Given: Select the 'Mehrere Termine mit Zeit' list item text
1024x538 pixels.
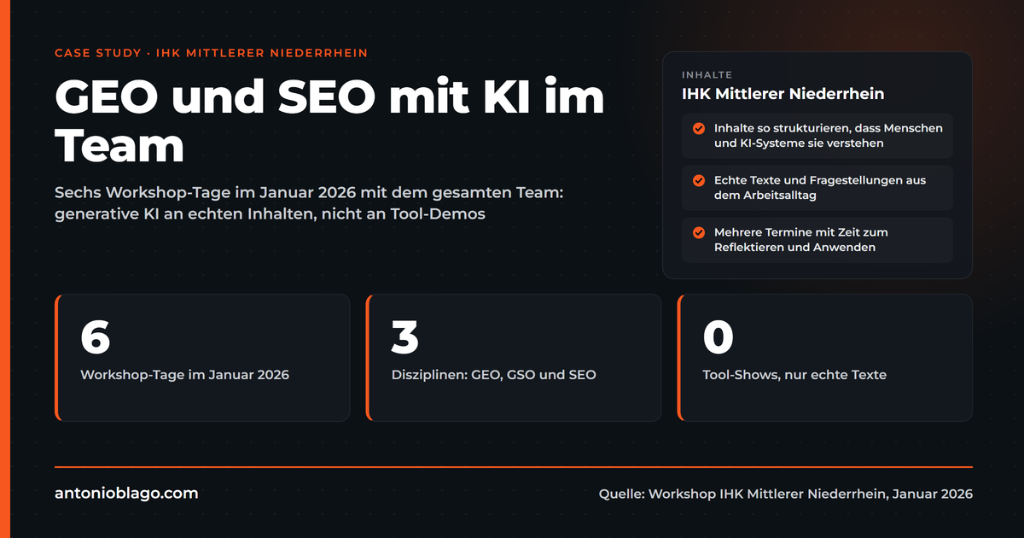Looking at the screenshot, I should pyautogui.click(x=801, y=240).
